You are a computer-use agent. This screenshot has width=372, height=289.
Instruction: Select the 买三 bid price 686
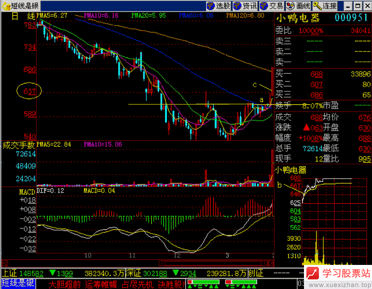click(x=317, y=95)
